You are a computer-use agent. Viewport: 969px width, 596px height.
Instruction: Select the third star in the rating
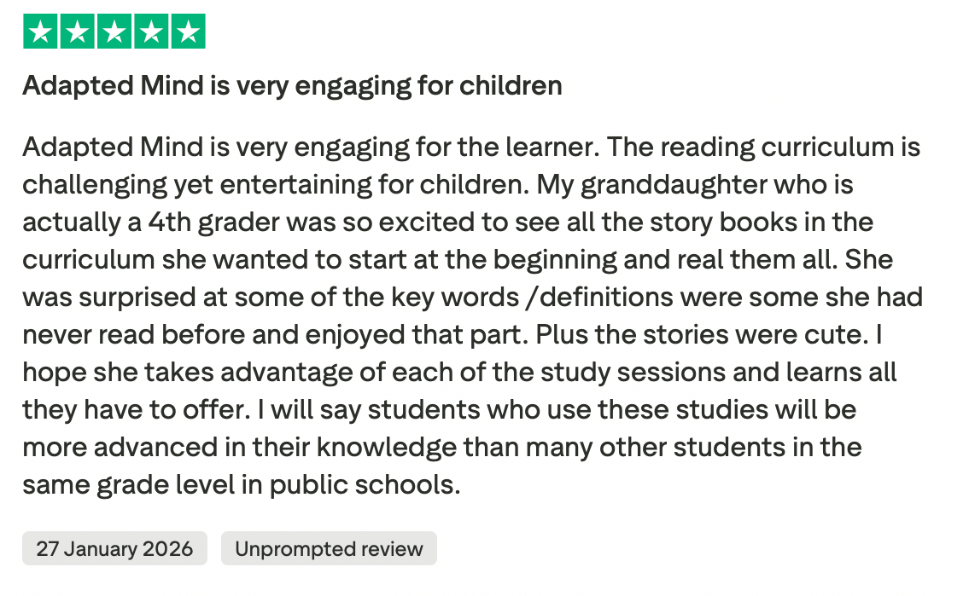point(114,32)
